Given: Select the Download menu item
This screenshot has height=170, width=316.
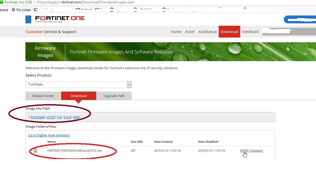Looking at the screenshot, I should pyautogui.click(x=229, y=32).
